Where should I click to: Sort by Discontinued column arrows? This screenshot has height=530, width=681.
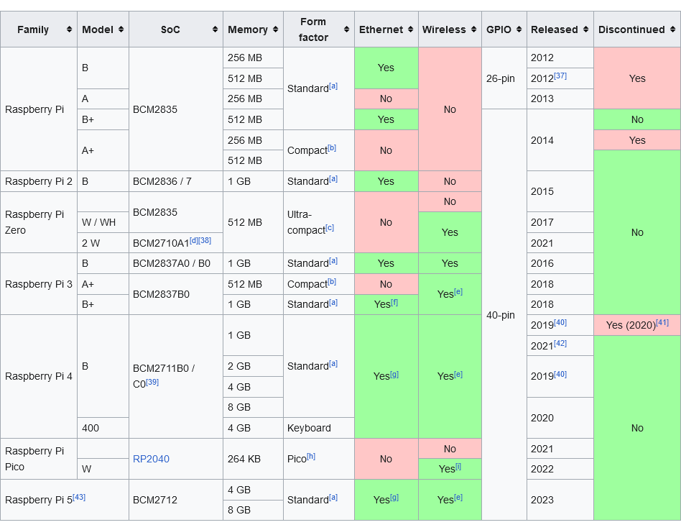point(672,29)
